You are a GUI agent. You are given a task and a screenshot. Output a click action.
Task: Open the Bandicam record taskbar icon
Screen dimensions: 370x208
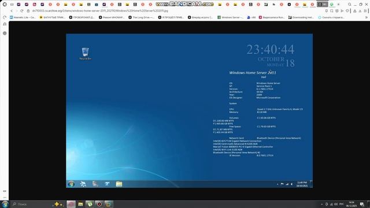[99, 204]
